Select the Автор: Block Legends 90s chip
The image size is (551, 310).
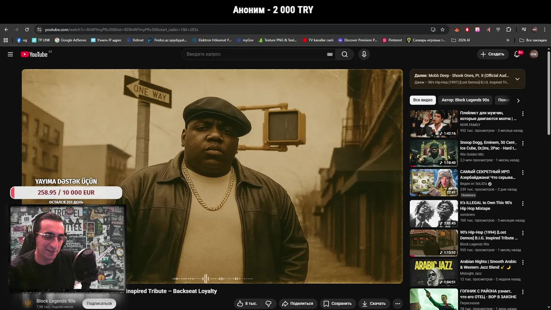click(x=465, y=100)
